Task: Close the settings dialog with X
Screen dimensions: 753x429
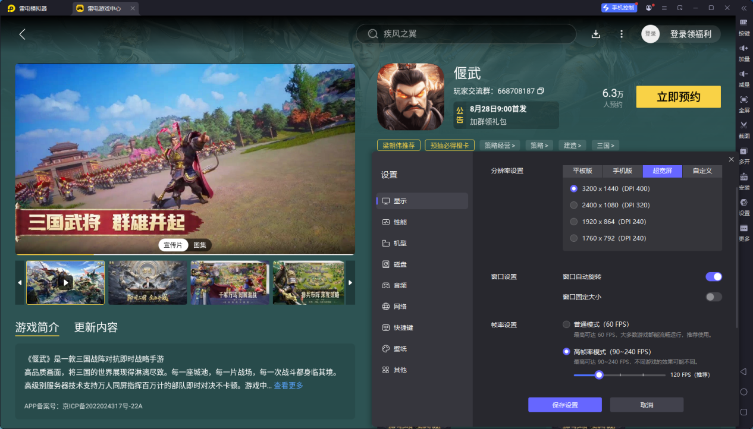Action: [x=731, y=159]
